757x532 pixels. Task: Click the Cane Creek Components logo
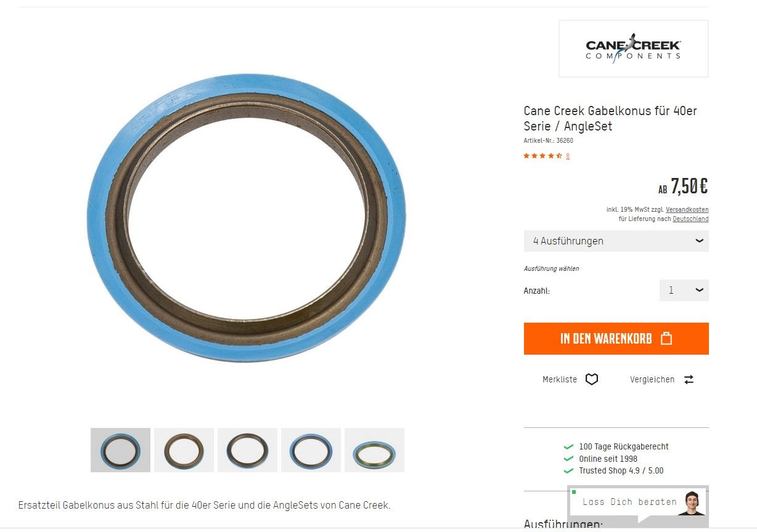pyautogui.click(x=634, y=49)
